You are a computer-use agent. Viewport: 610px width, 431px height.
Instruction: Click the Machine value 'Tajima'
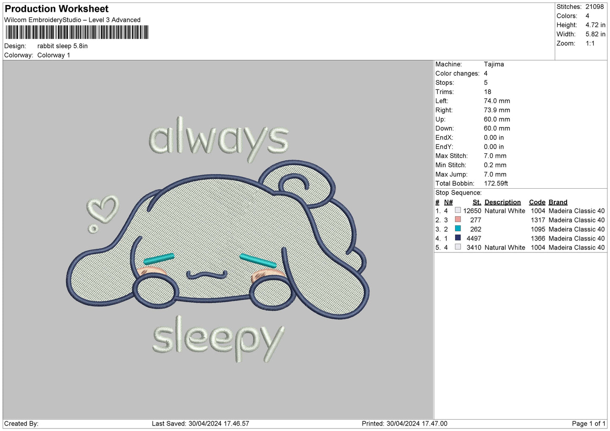coord(494,64)
